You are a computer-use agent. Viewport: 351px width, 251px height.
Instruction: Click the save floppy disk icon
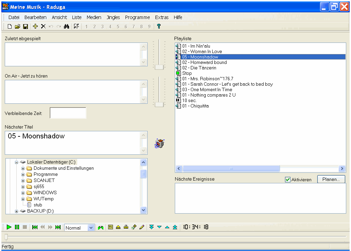click(x=25, y=27)
